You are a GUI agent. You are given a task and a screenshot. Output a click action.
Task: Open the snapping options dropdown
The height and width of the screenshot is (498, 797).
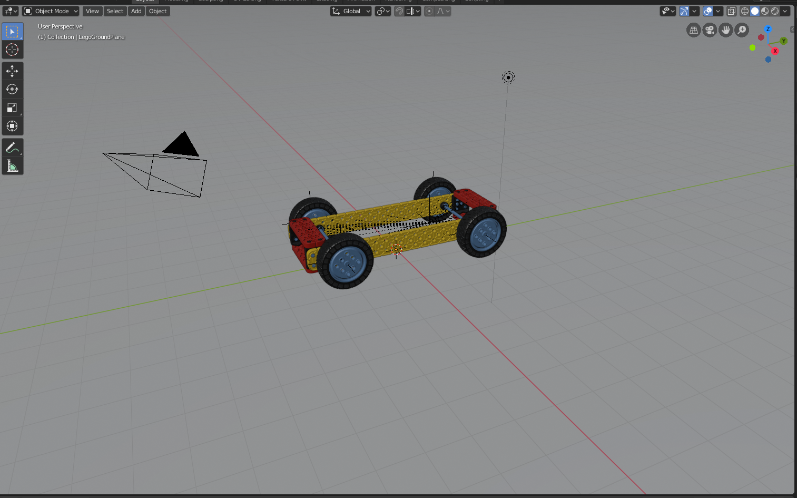point(413,11)
